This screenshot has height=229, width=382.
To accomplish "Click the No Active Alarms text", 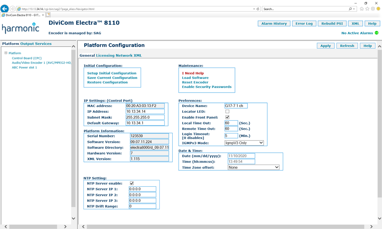I will coord(357,33).
